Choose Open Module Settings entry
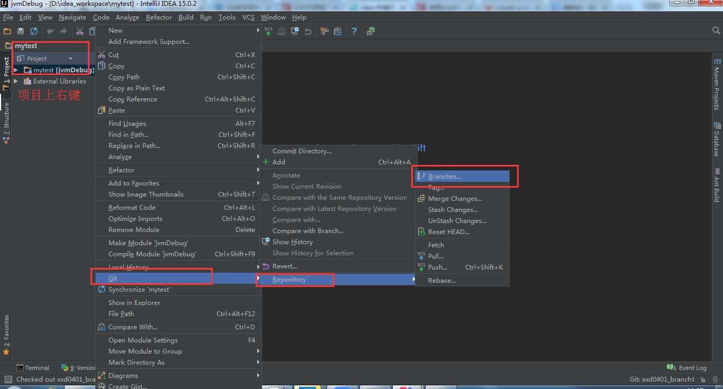 (x=178, y=340)
